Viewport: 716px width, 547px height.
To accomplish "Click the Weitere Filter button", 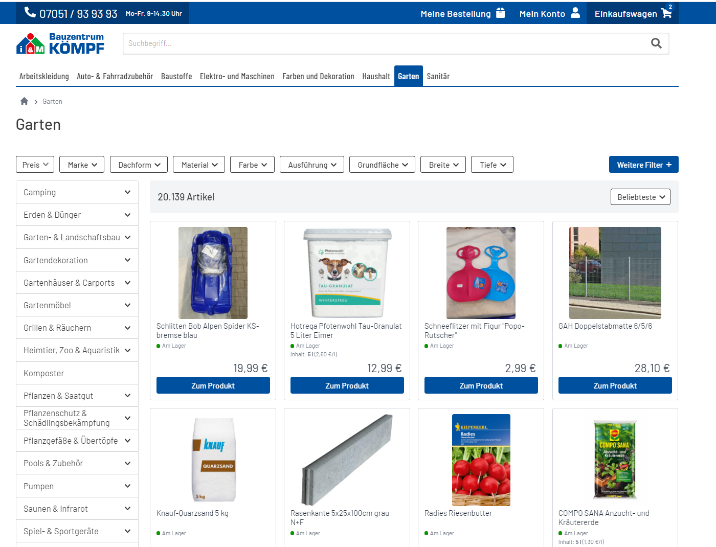I will [644, 165].
